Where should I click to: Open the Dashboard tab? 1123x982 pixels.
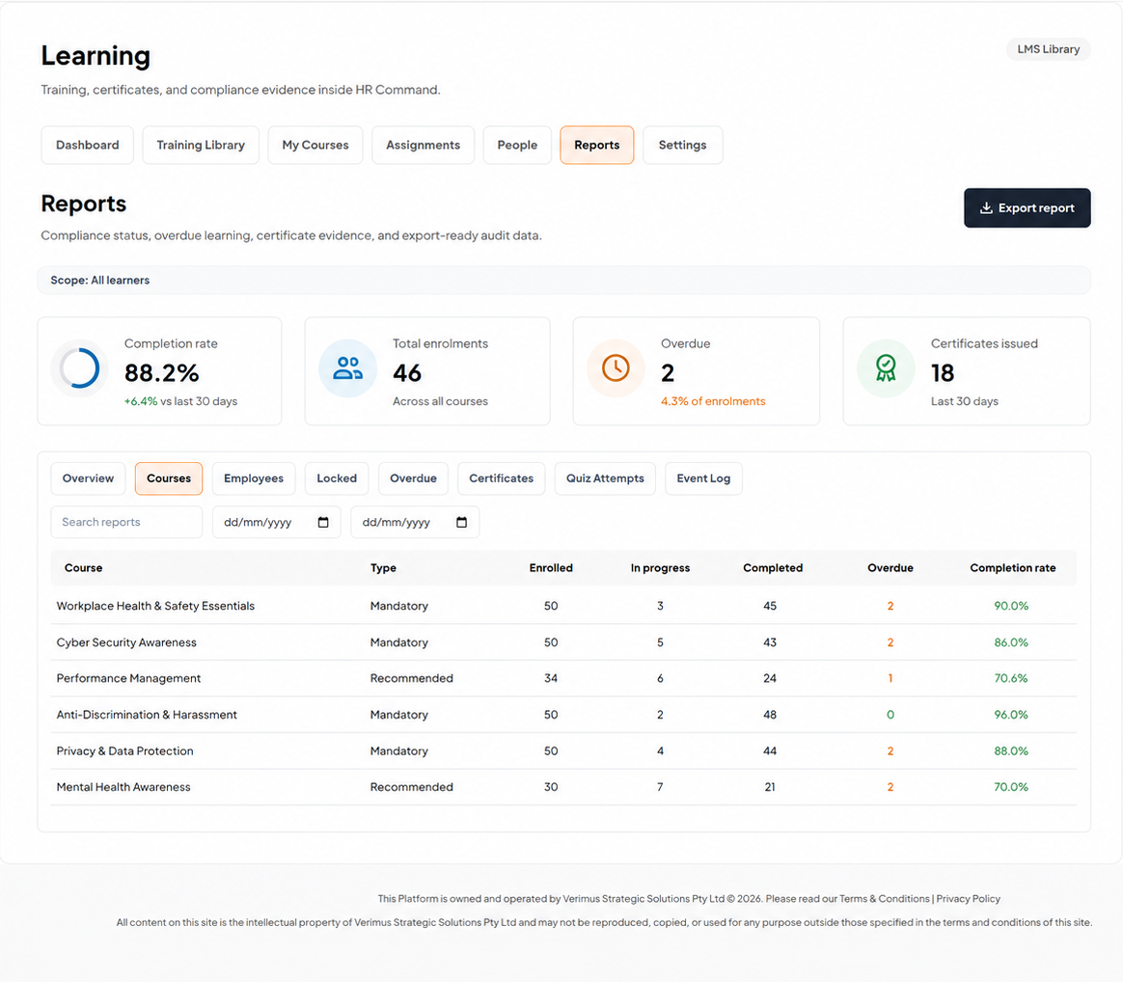pyautogui.click(x=88, y=145)
